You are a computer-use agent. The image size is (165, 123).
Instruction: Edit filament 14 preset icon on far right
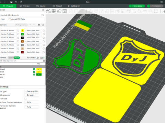[44, 52]
